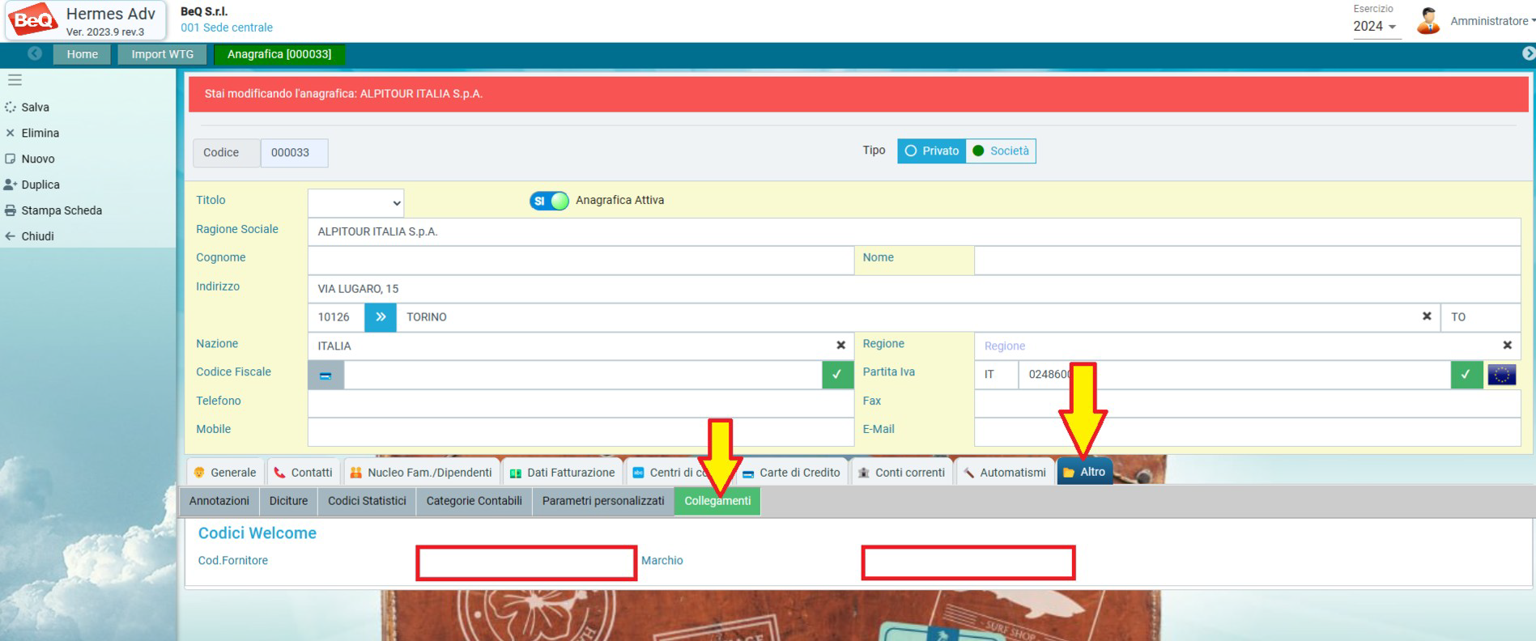Switch to the Home tab

click(83, 54)
